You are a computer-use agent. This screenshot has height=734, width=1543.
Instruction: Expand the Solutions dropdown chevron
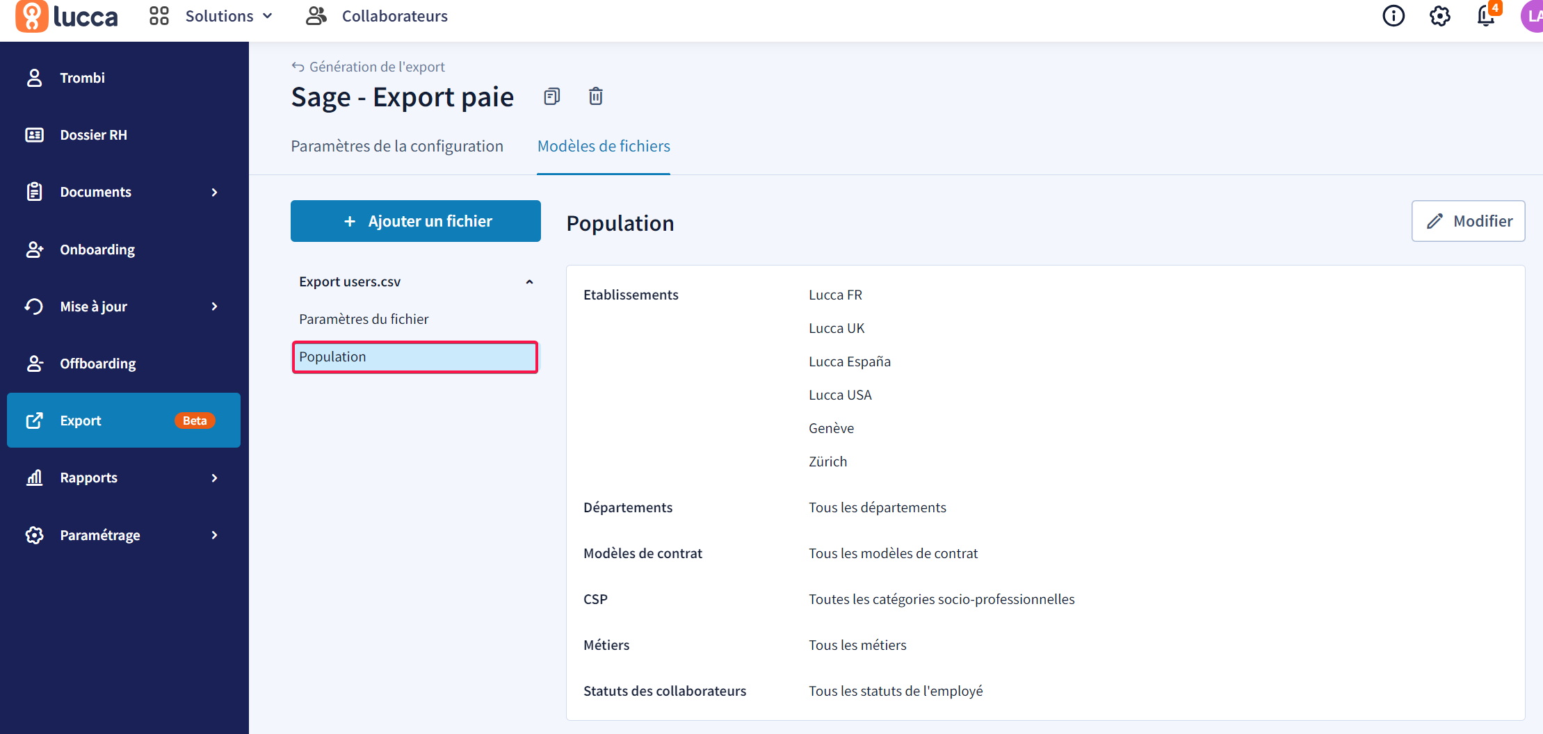coord(268,16)
